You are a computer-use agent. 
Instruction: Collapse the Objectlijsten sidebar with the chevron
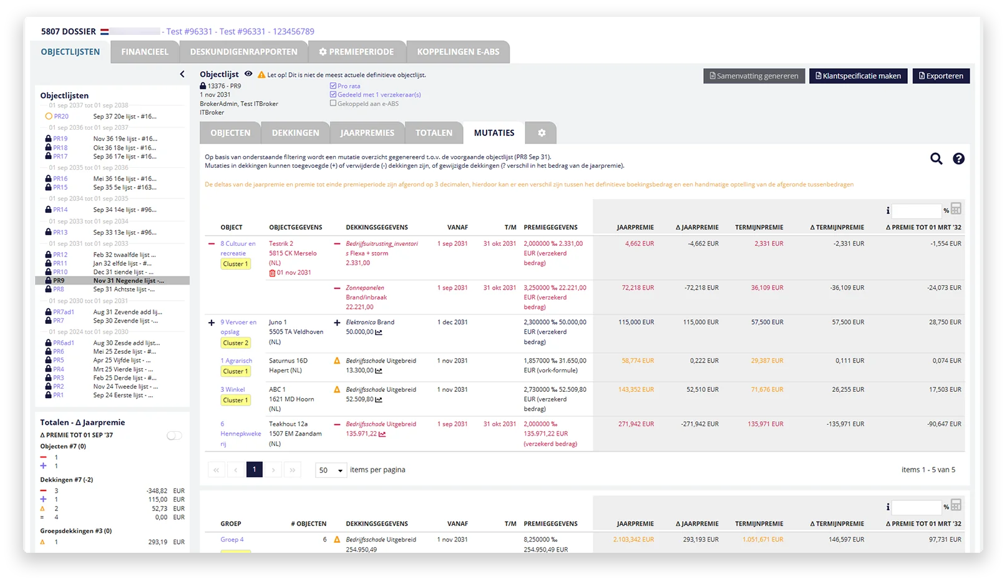pos(182,74)
